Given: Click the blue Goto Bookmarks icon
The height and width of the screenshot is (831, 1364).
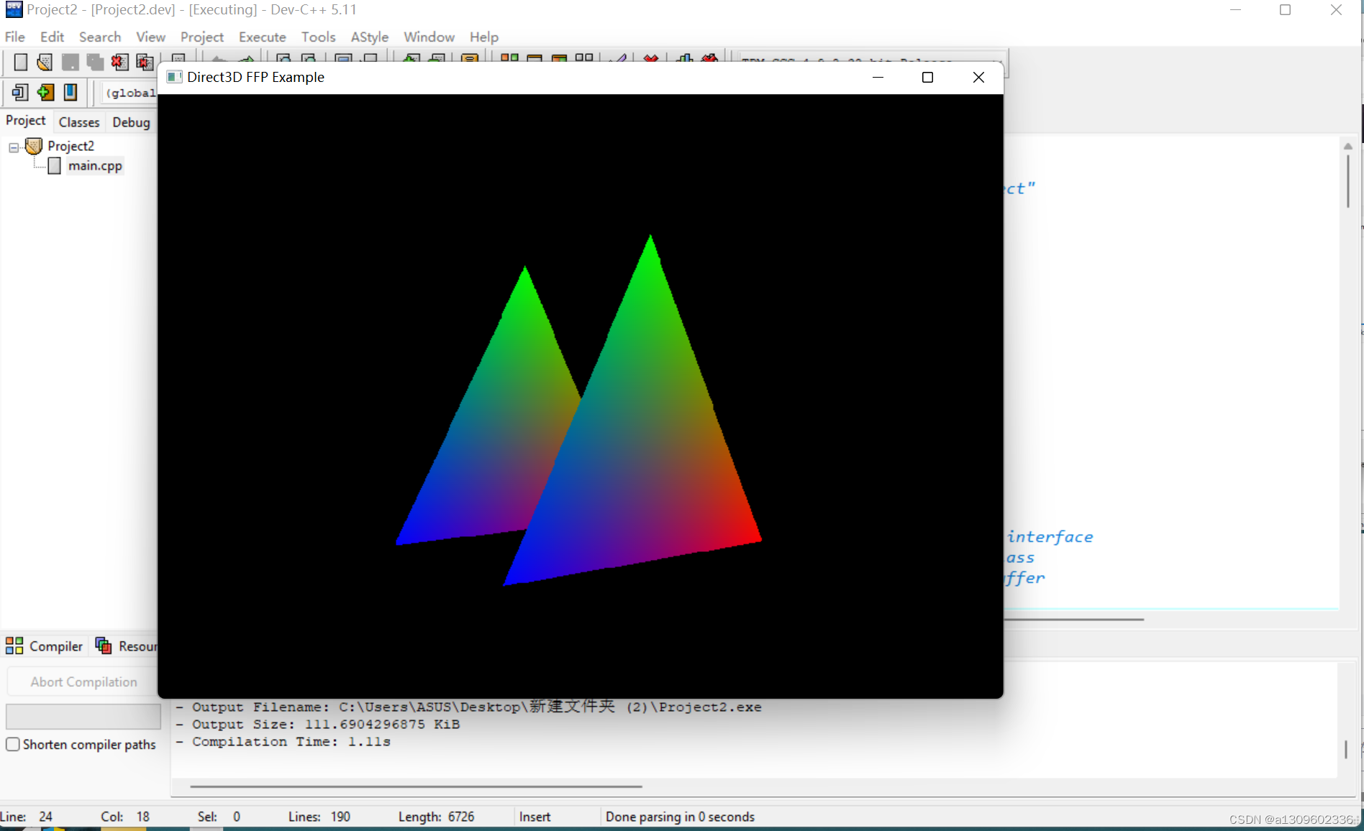Looking at the screenshot, I should point(71,92).
